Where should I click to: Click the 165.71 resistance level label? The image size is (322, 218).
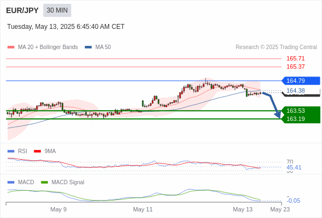coord(295,58)
